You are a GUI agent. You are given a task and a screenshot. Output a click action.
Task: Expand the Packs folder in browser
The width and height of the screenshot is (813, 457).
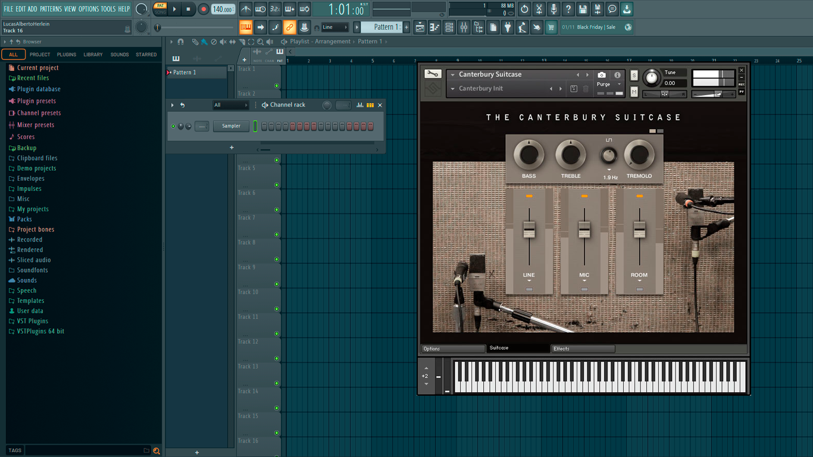pyautogui.click(x=24, y=219)
